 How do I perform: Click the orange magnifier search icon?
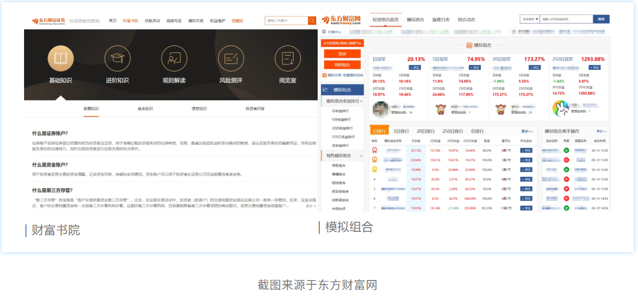[312, 20]
